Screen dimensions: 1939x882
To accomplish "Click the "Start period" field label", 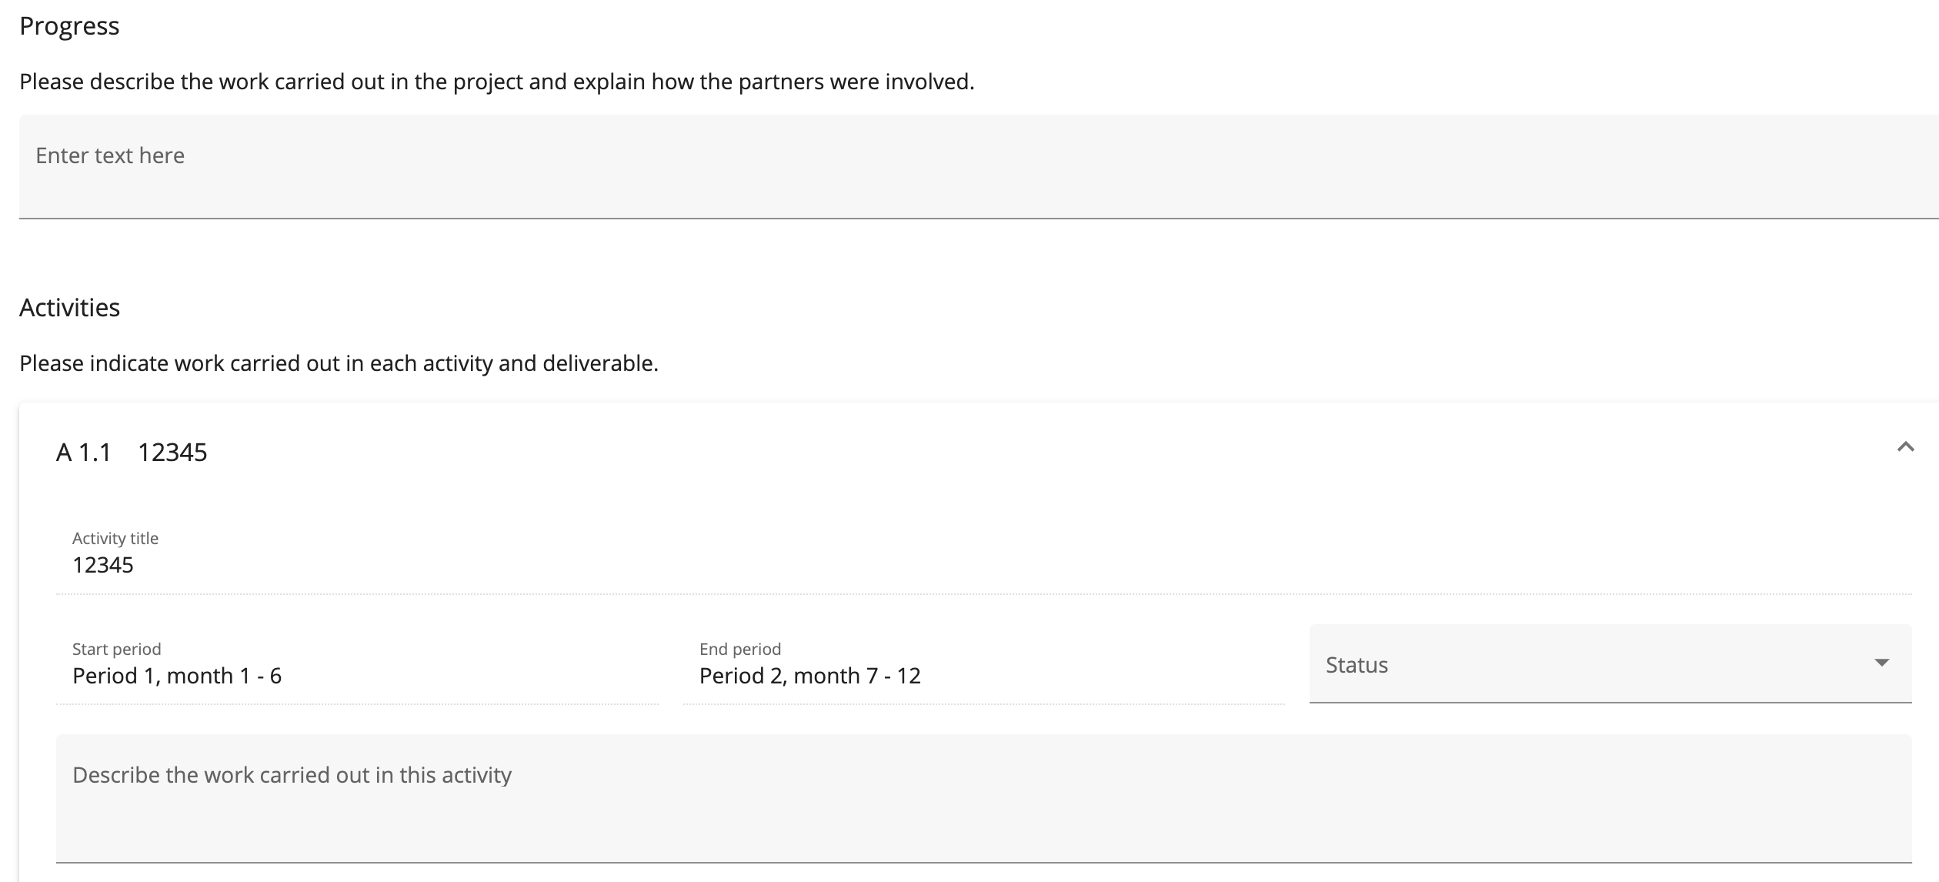I will pyautogui.click(x=117, y=650).
